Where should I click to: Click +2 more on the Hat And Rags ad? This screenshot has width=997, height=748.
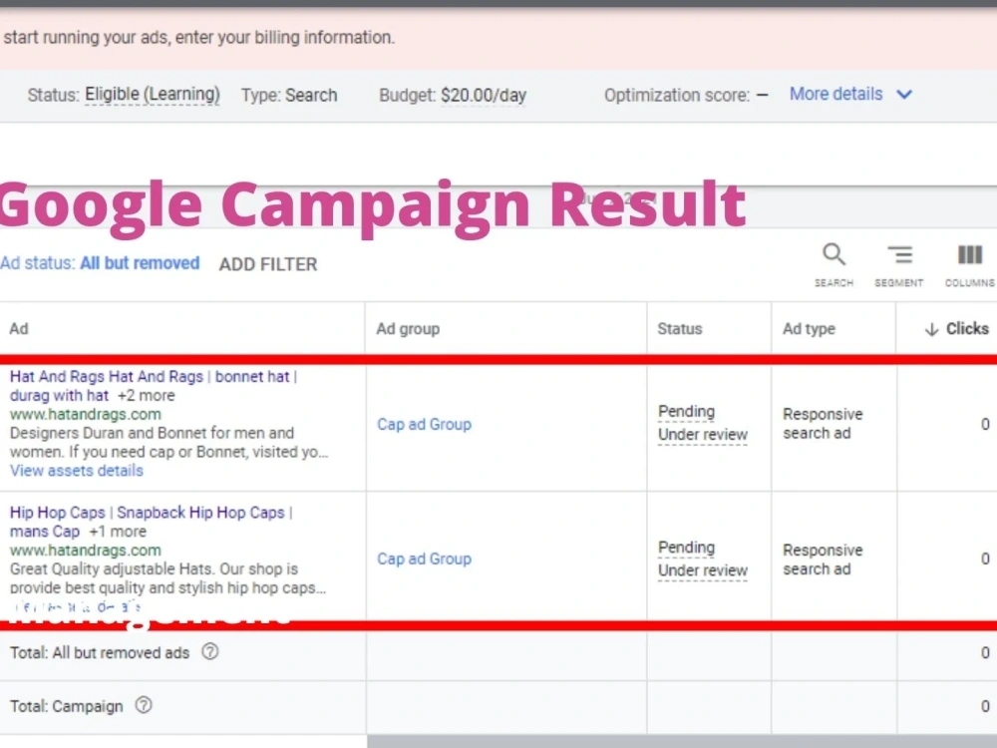(146, 396)
